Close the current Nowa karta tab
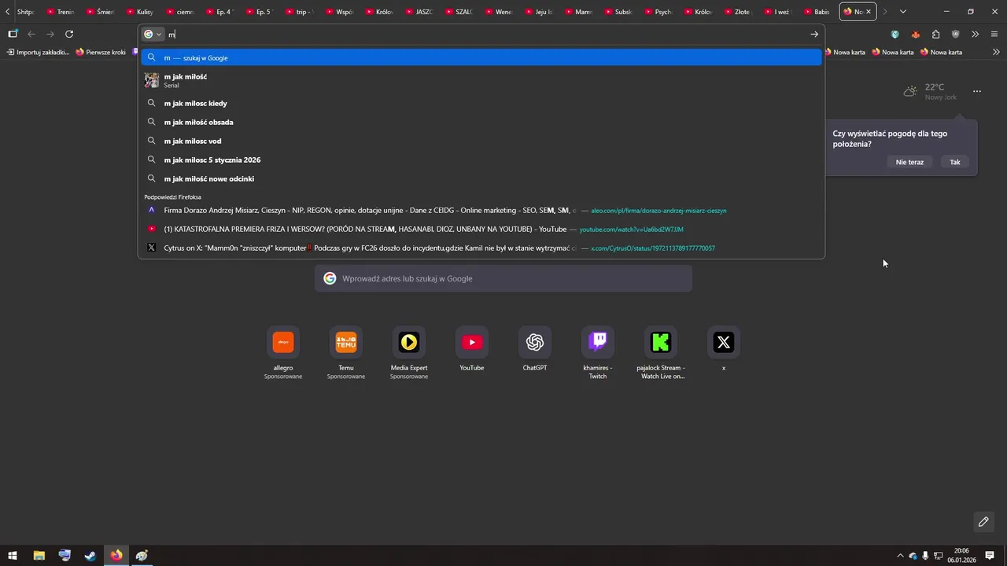Screen dimensions: 1007x566 [869, 12]
